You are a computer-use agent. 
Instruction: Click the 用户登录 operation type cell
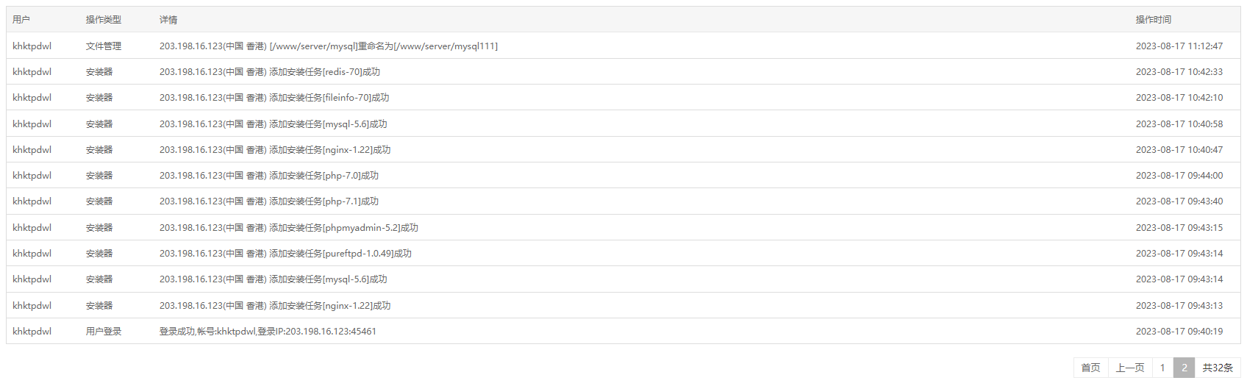[104, 331]
